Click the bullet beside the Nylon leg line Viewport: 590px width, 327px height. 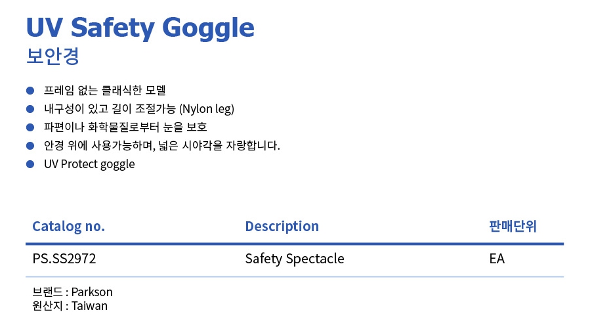[30, 108]
